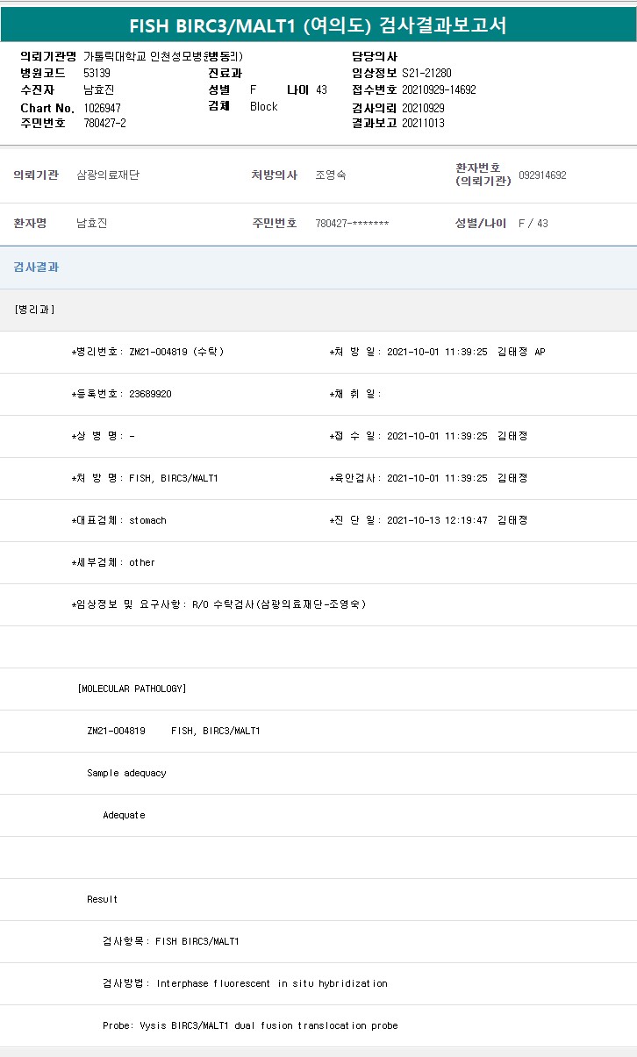
Task: Click the 검사의뢰 date 20210929
Action: click(x=423, y=107)
